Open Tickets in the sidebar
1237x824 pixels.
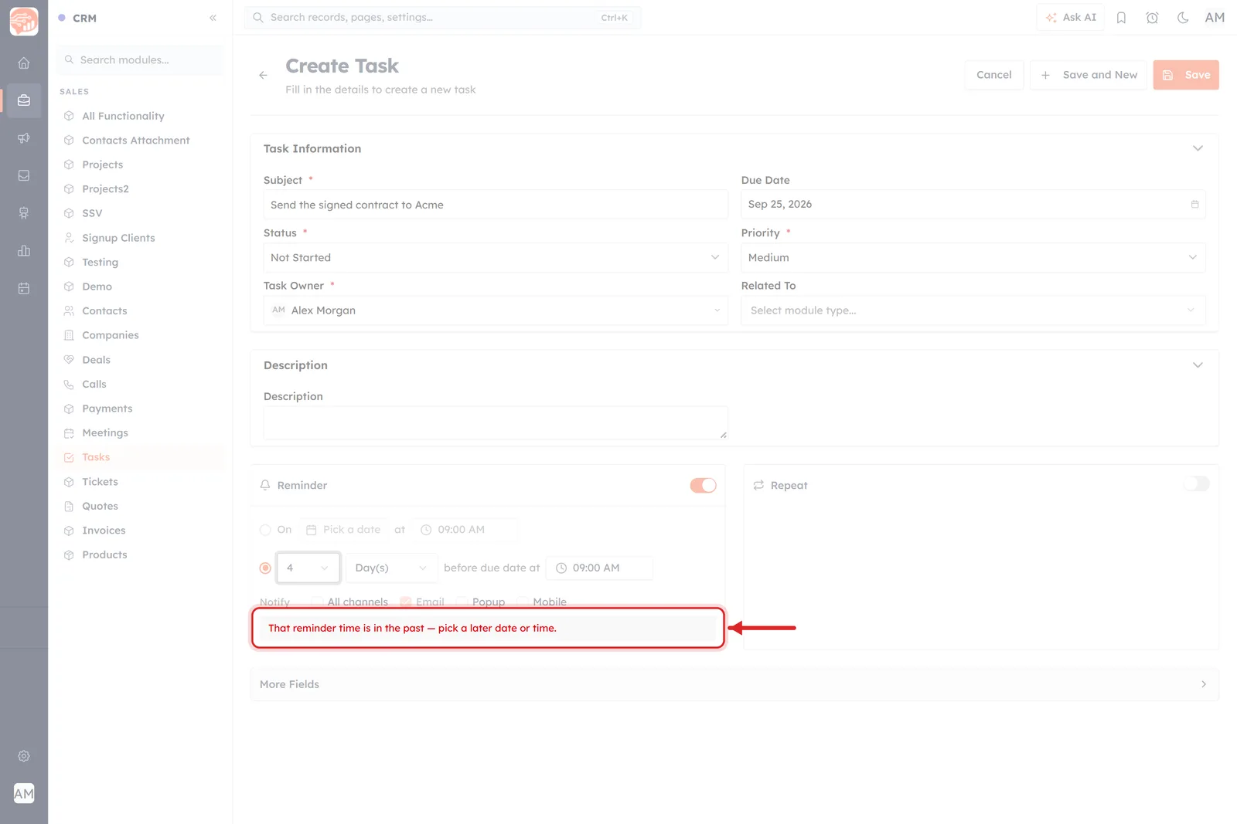point(100,482)
